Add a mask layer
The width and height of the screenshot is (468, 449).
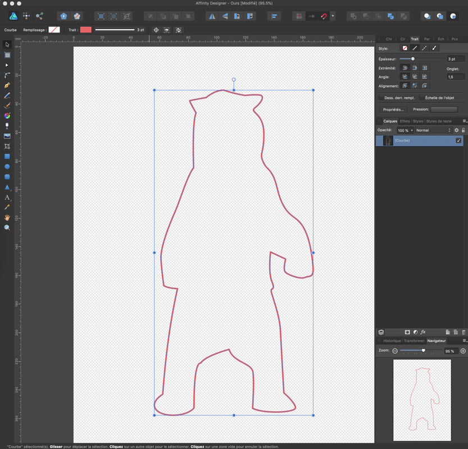coord(407,332)
